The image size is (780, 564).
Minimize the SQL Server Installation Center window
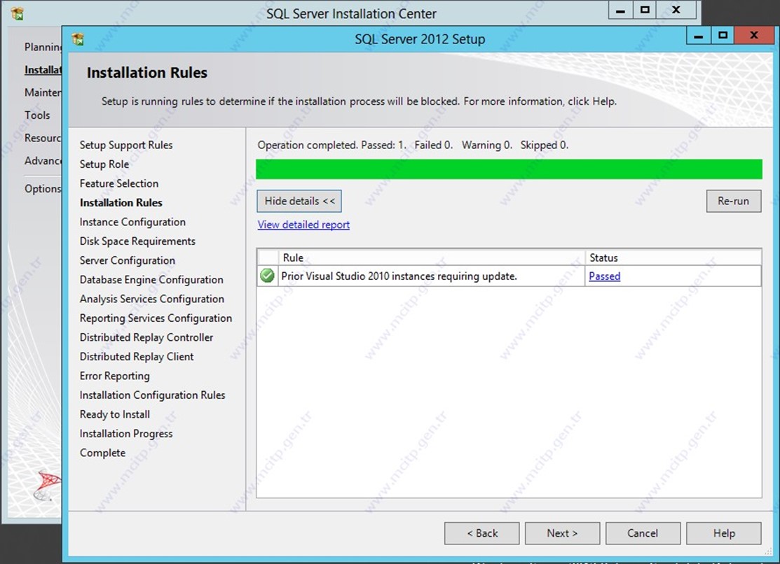(620, 10)
